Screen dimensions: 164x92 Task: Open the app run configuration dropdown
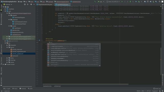point(101,2)
